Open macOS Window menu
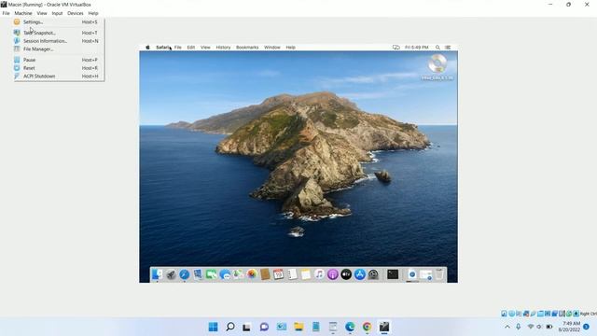 click(x=271, y=48)
